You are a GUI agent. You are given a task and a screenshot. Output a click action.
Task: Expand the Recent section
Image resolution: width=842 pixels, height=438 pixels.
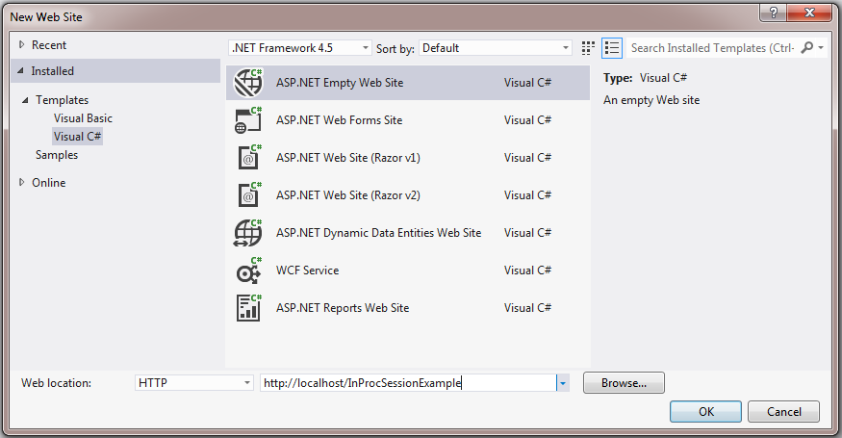tap(22, 45)
